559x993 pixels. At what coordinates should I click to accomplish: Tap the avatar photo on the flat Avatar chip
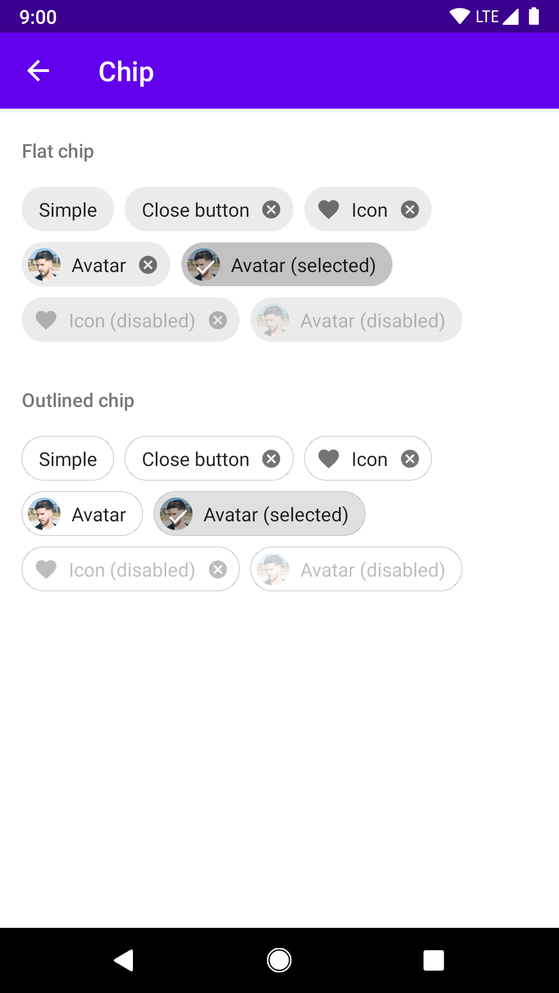pos(45,265)
